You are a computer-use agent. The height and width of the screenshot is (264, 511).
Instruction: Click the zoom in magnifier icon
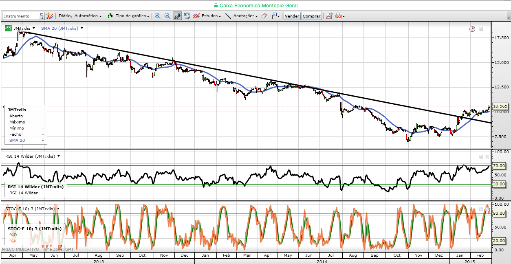click(x=158, y=16)
